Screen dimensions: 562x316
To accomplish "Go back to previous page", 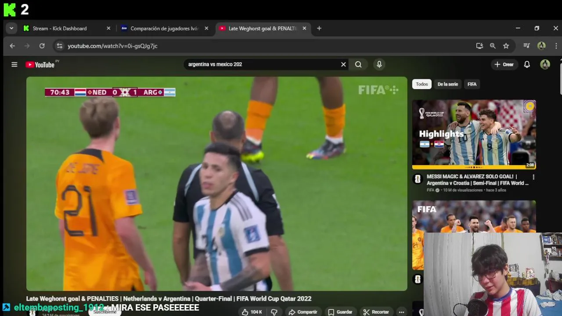I will point(12,46).
